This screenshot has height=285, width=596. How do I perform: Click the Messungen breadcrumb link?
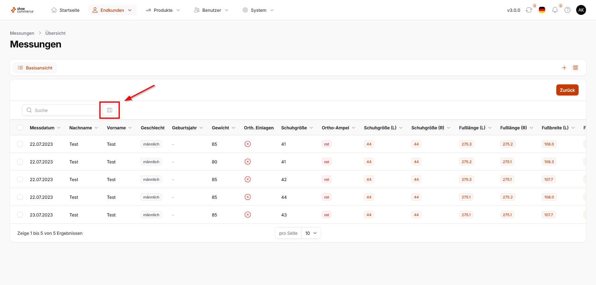pyautogui.click(x=22, y=33)
